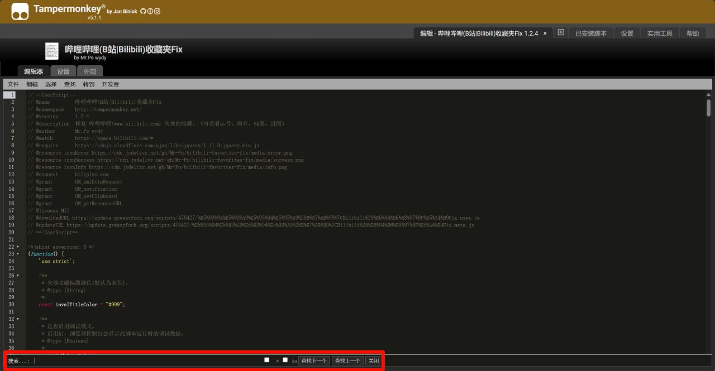This screenshot has height=371, width=715.
Task: Open the 开发者 menu
Action: tap(111, 84)
